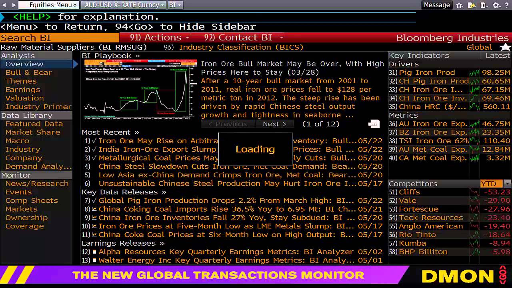The height and width of the screenshot is (288, 512).
Task: Click the Search BI input field
Action: pyautogui.click(x=59, y=38)
